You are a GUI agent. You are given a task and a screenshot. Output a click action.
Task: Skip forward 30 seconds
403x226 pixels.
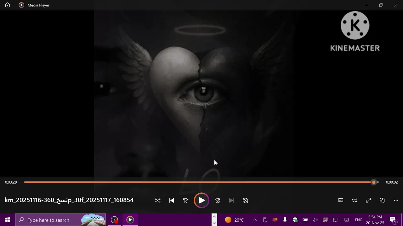(218, 201)
